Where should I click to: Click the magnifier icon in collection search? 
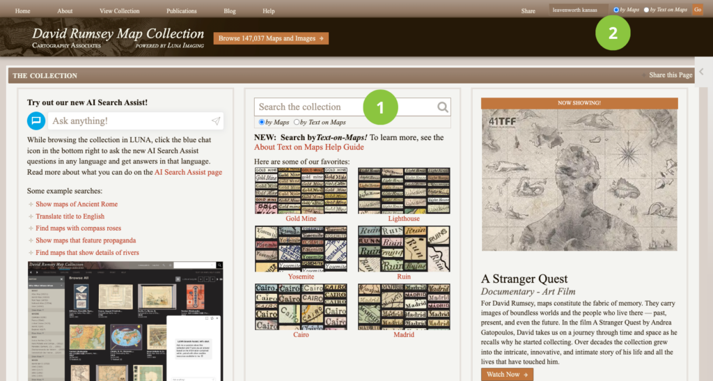point(442,107)
